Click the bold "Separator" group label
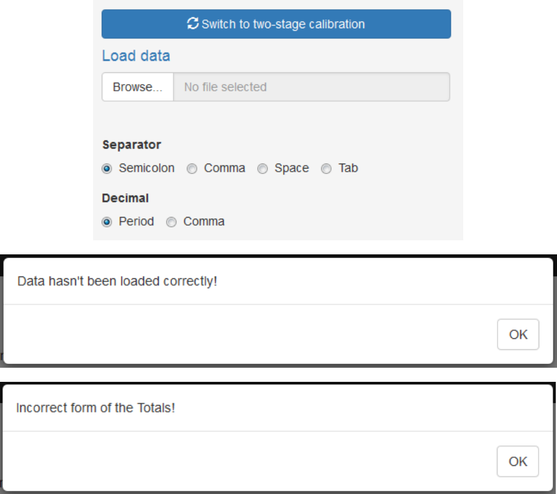 tap(132, 145)
